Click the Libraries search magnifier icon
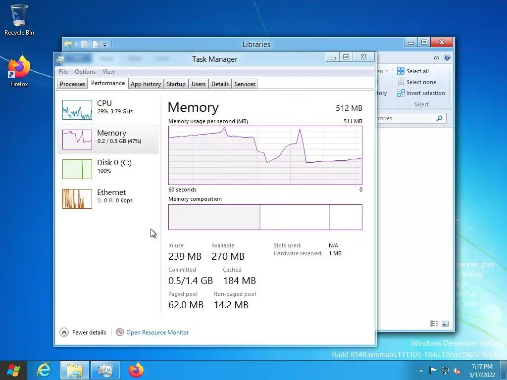507x380 pixels. click(x=439, y=118)
